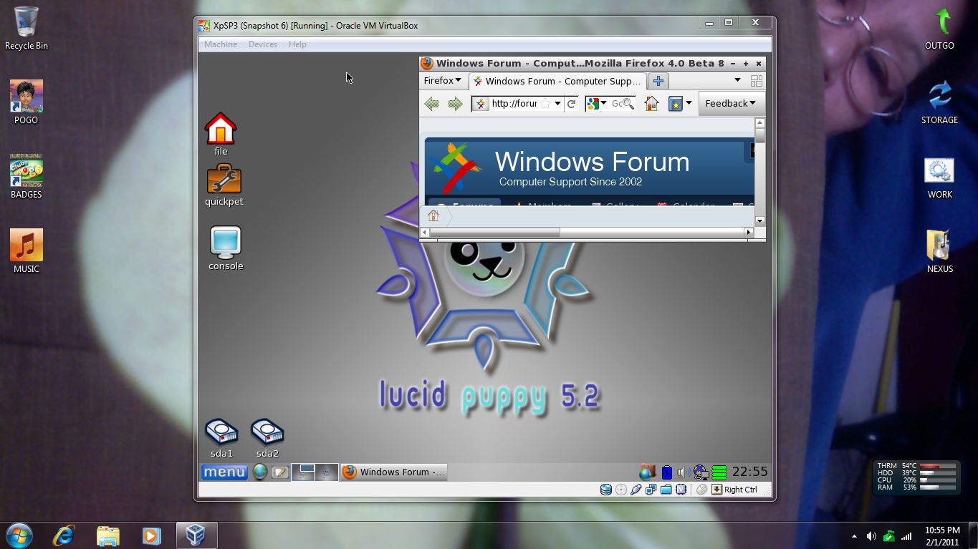This screenshot has width=978, height=549.
Task: Open Firefox tab groups grid icon
Action: point(756,81)
